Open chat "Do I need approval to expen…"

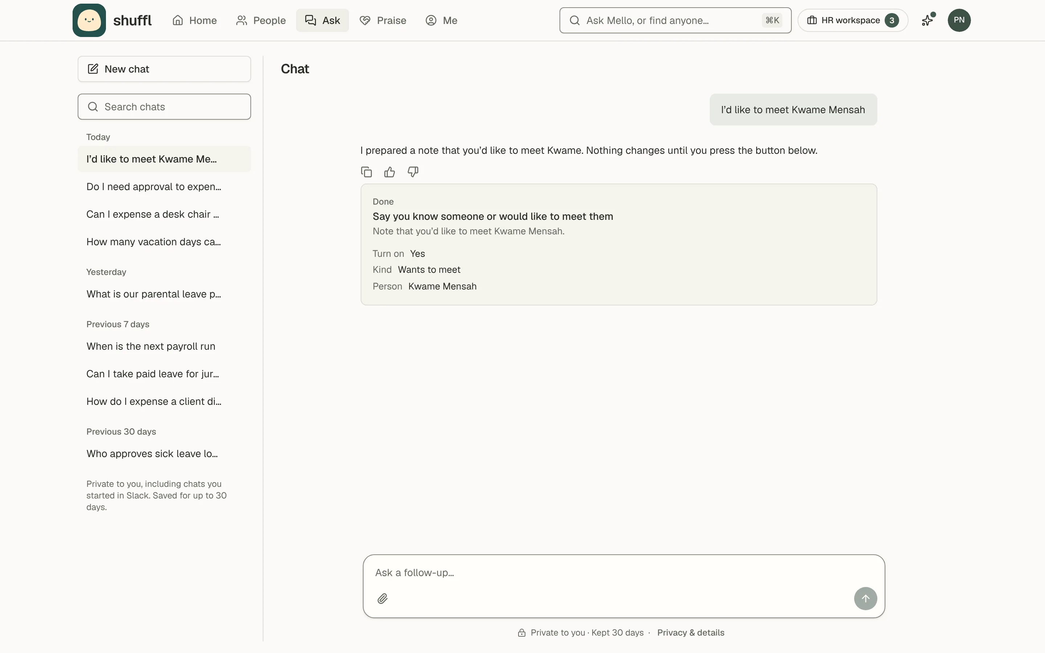pos(164,186)
